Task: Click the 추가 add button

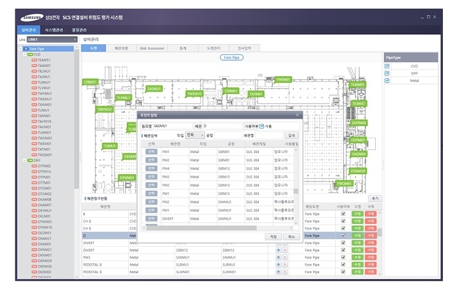Action: pos(375,198)
